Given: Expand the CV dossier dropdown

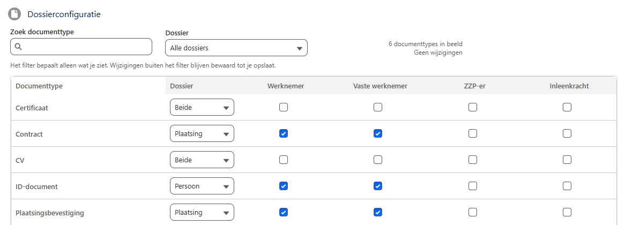Looking at the screenshot, I should [202, 160].
